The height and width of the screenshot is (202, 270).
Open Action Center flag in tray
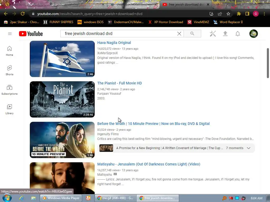[x=231, y=198]
